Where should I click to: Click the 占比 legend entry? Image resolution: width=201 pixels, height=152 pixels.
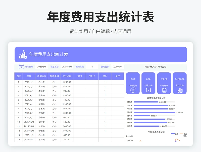tap(183, 134)
